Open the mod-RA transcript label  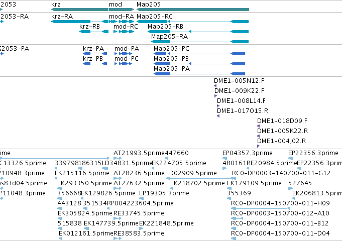[122, 17]
